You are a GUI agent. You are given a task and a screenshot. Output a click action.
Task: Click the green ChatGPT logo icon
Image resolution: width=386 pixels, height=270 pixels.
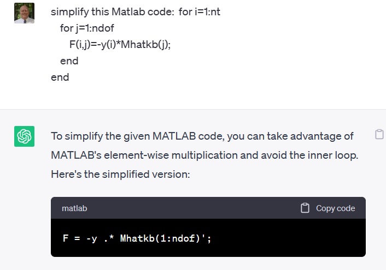(x=24, y=136)
